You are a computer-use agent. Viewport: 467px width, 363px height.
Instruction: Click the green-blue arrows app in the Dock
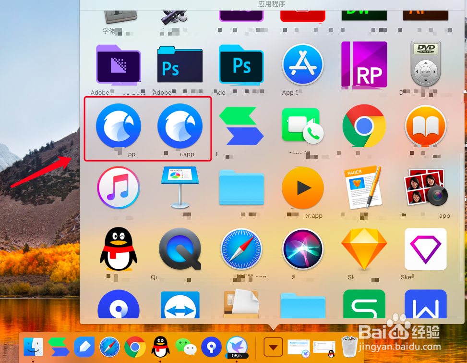click(59, 347)
